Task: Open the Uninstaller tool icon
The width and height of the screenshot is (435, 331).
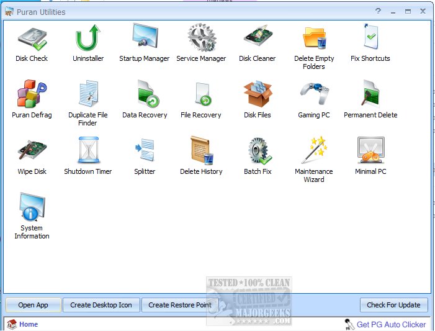Action: [88, 39]
